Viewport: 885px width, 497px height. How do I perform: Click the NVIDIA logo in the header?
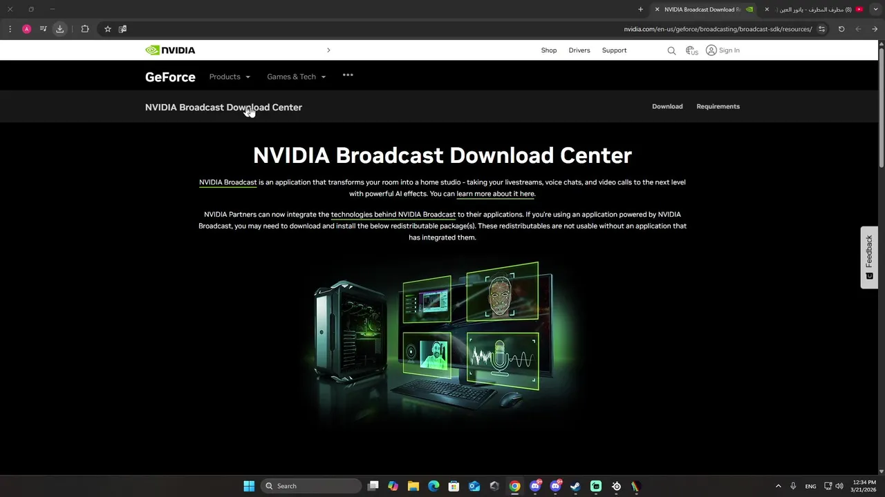(x=170, y=50)
